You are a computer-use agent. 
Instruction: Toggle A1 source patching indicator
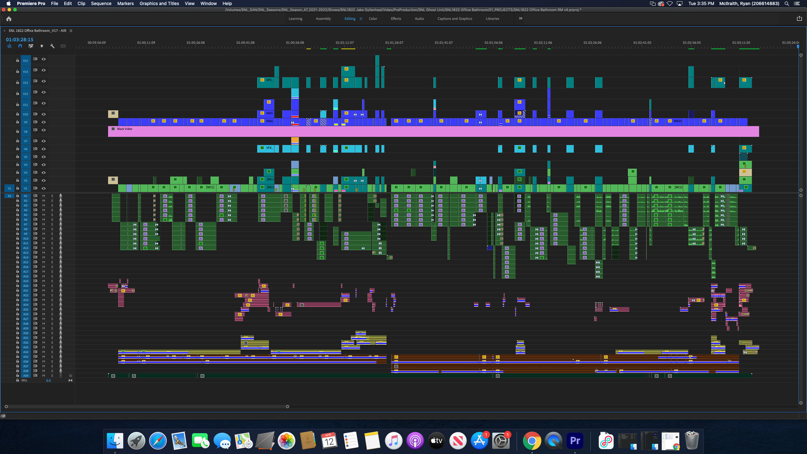pyautogui.click(x=9, y=196)
